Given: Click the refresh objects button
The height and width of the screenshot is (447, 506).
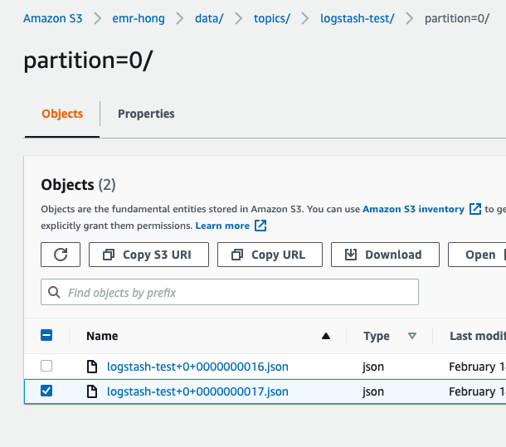Looking at the screenshot, I should [x=61, y=255].
